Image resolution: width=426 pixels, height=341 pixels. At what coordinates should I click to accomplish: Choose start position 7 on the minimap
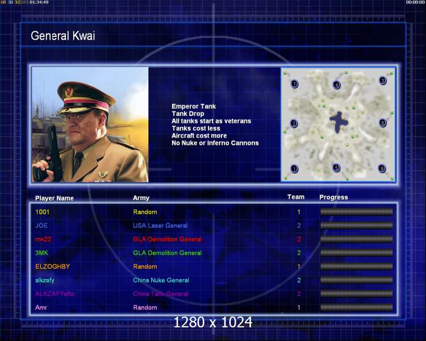294,84
